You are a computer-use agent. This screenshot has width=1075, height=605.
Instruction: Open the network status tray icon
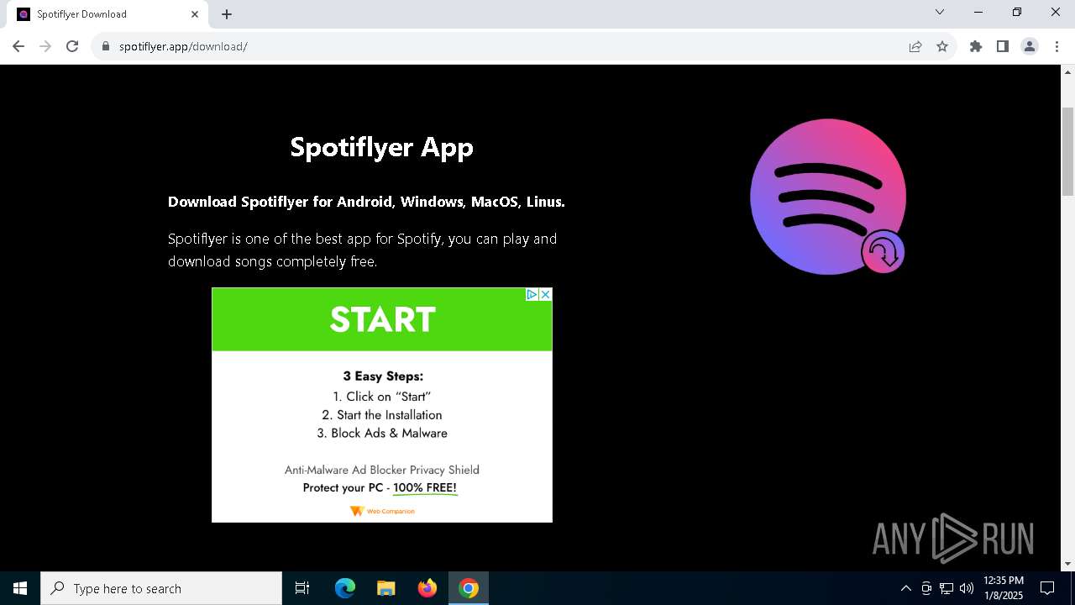[x=947, y=588]
